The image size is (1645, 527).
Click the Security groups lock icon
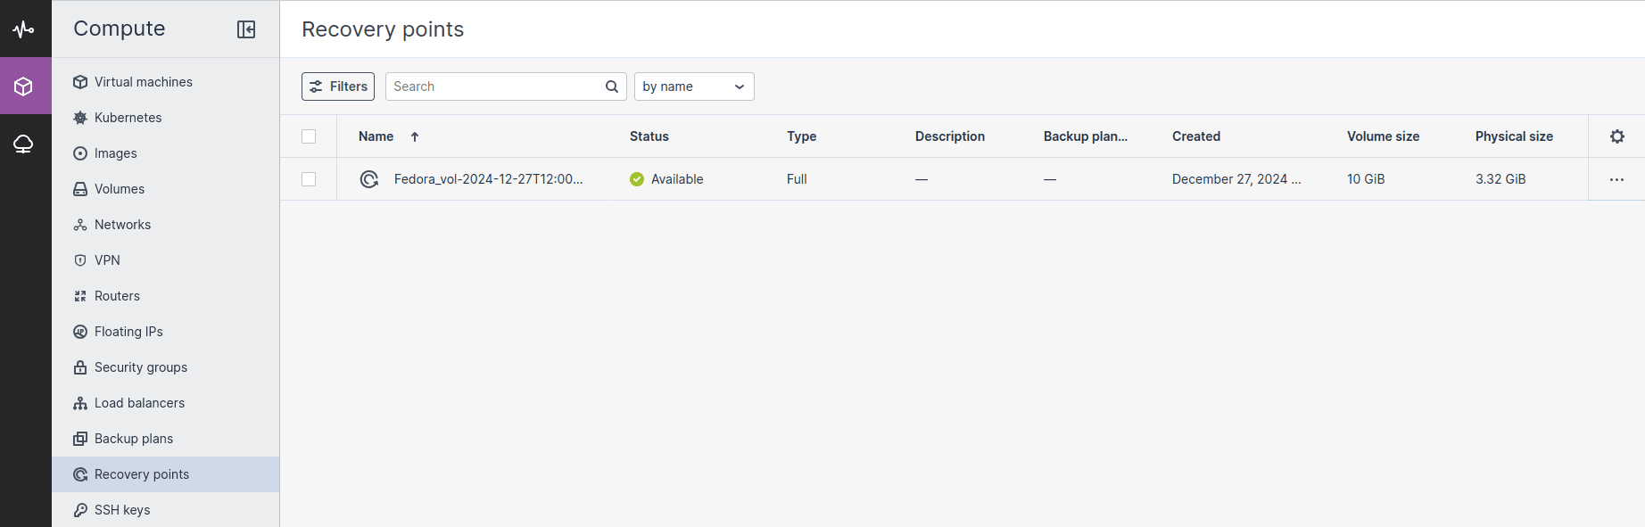pos(80,367)
